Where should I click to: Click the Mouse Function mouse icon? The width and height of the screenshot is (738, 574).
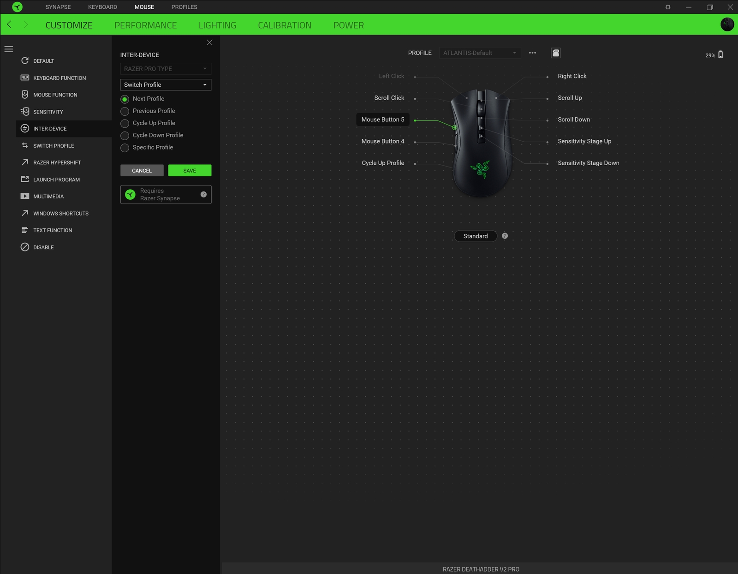[x=25, y=95]
